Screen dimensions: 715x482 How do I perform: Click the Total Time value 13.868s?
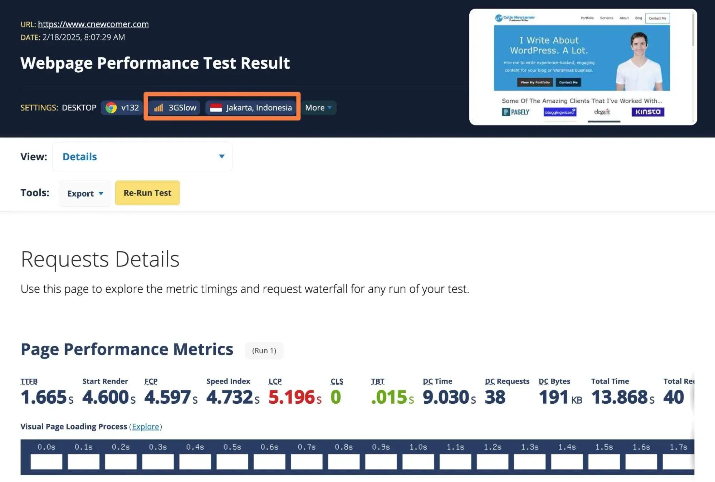point(623,397)
